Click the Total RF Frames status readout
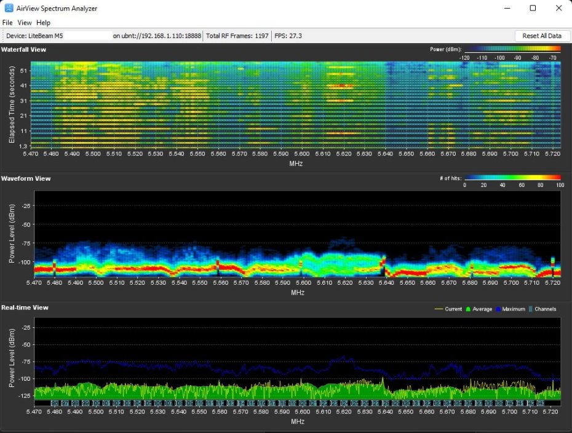 (237, 36)
